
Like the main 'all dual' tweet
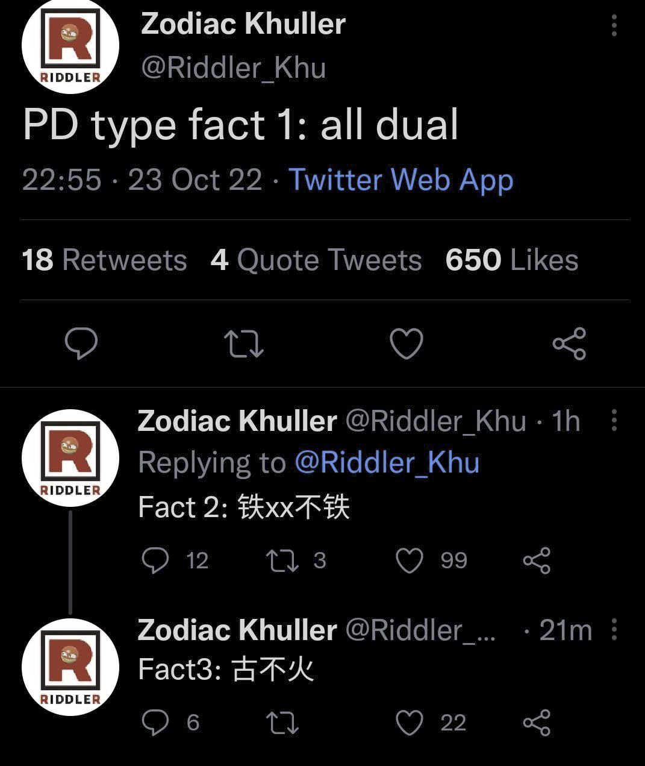click(407, 344)
